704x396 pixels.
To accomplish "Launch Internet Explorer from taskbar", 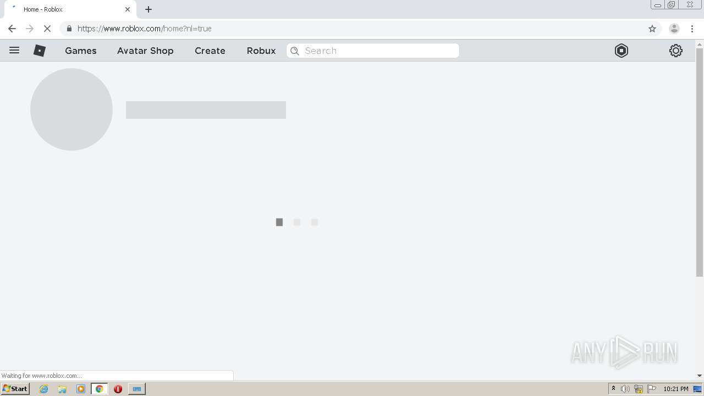I will (x=44, y=389).
